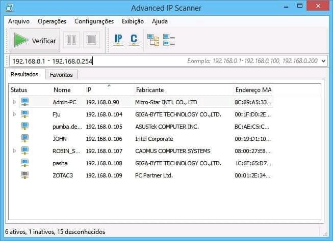Click the inactive computer icon for ZOTAC3
Image resolution: width=333 pixels, height=241 pixels.
click(x=25, y=175)
